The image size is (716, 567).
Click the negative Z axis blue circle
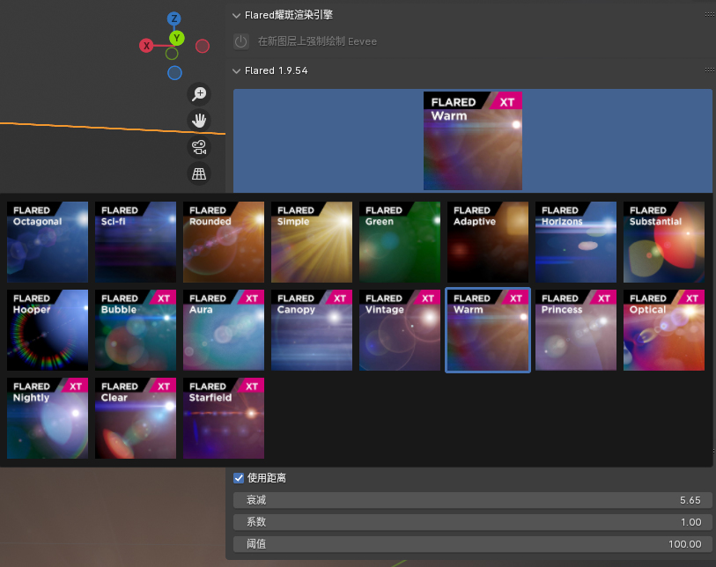pyautogui.click(x=174, y=72)
